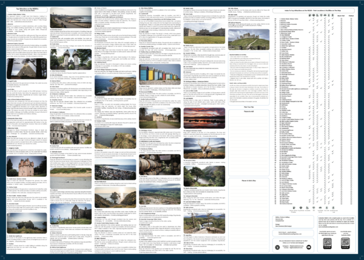
Task: Open the people sitting at viewpoint photo
Action: tap(204, 223)
